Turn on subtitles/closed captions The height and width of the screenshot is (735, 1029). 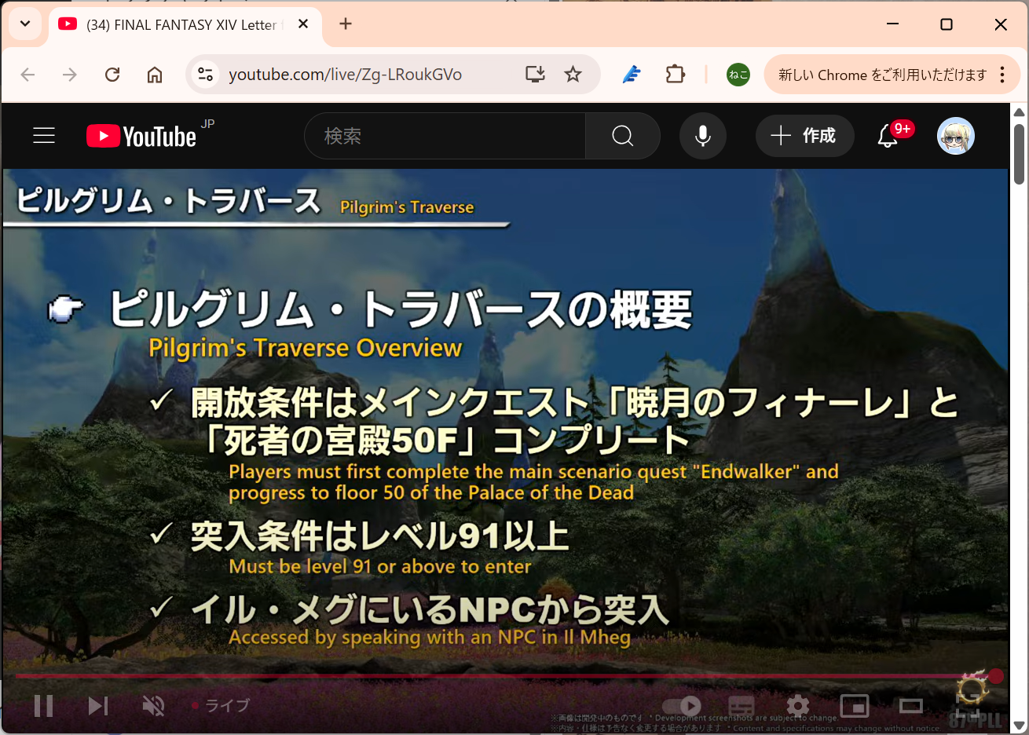(x=741, y=706)
